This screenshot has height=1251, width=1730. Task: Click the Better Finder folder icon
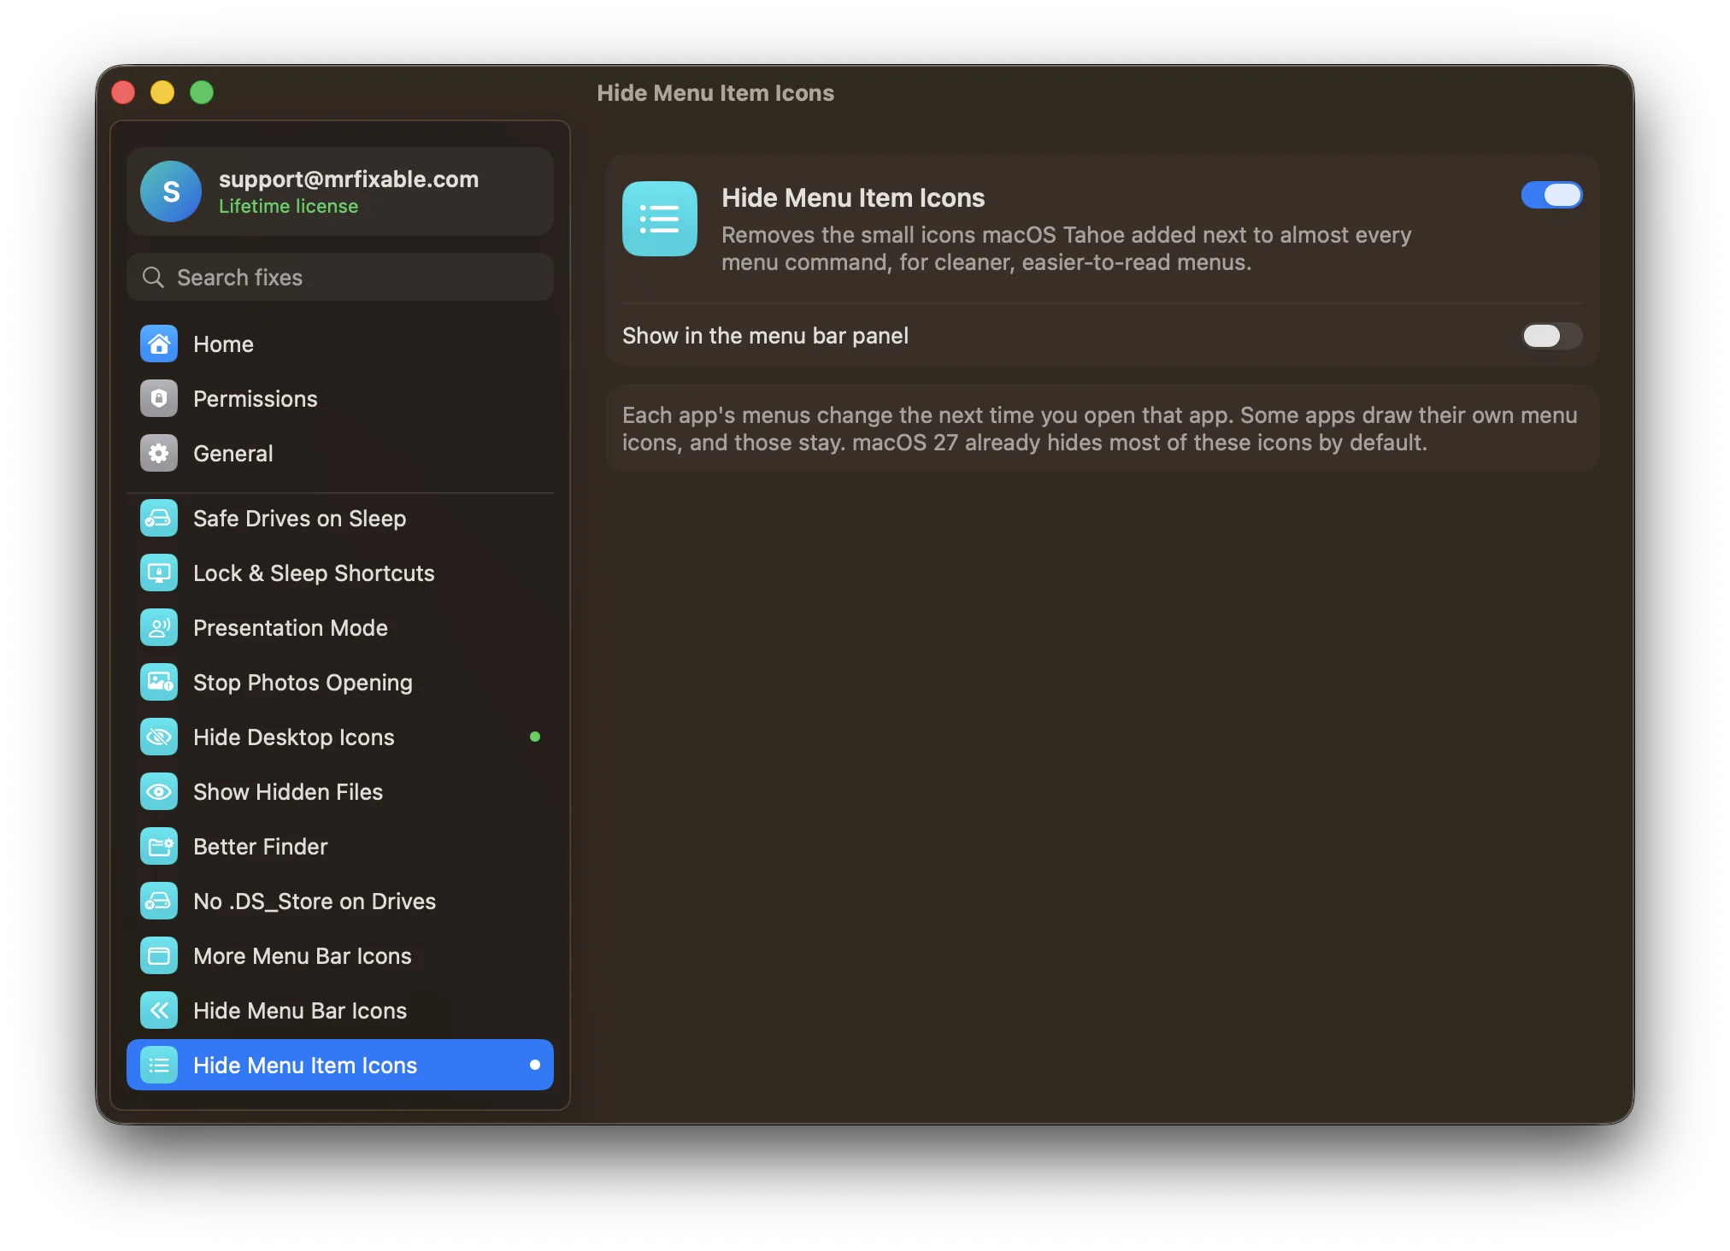point(159,846)
